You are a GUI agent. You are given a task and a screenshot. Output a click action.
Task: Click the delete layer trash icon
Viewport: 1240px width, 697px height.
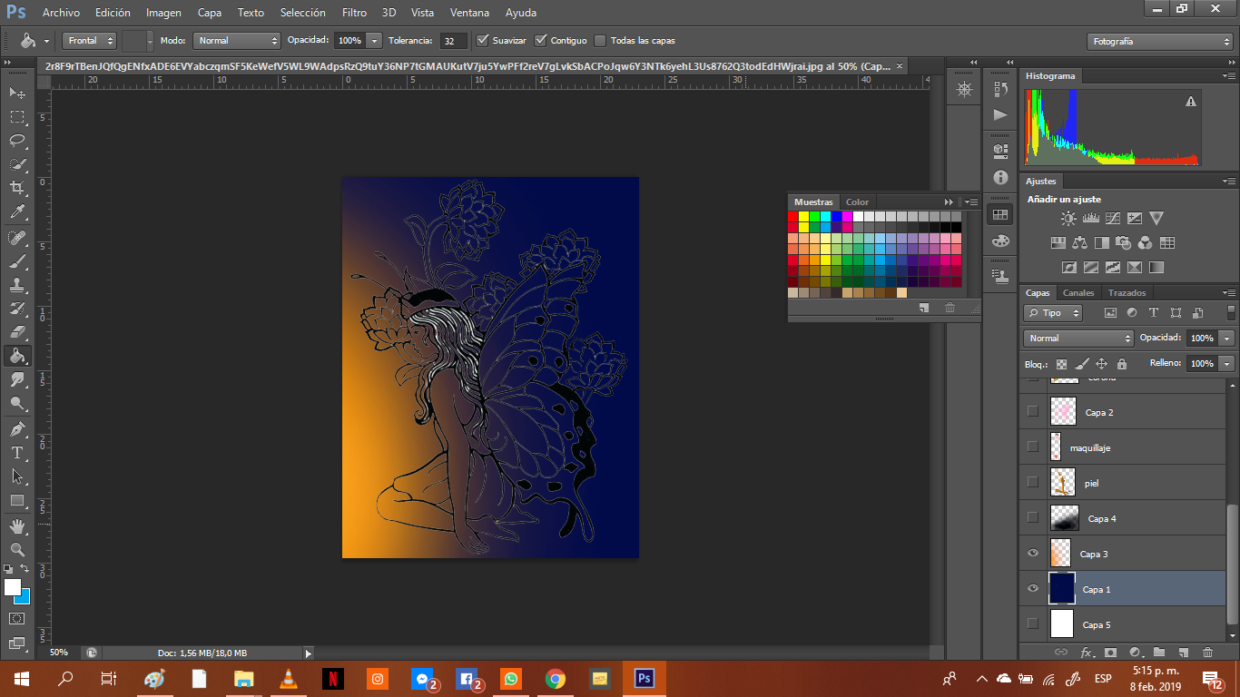[x=1207, y=652]
